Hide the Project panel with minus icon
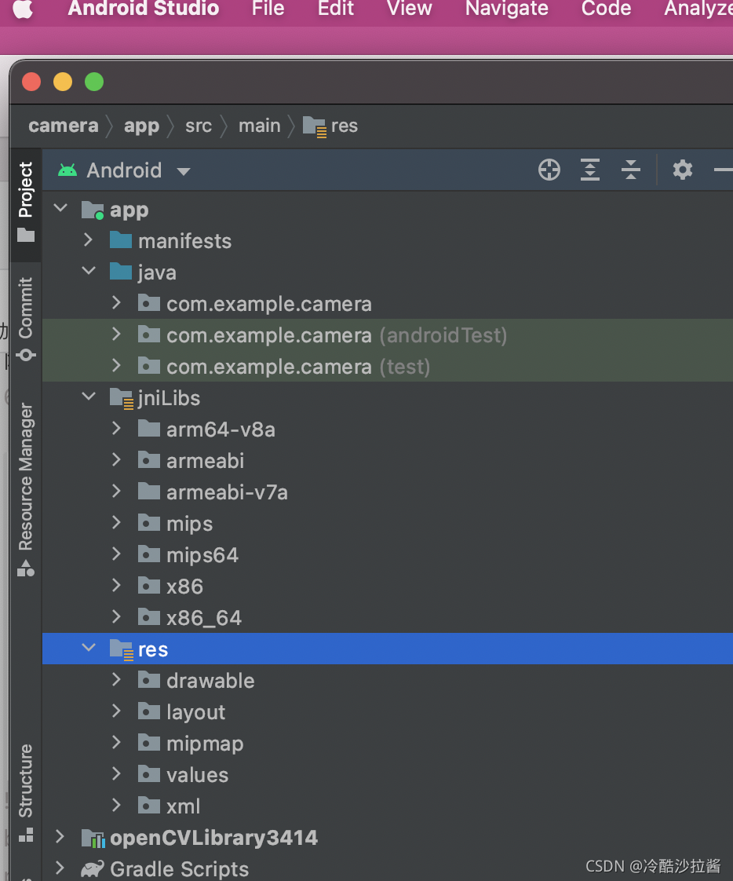 (724, 170)
